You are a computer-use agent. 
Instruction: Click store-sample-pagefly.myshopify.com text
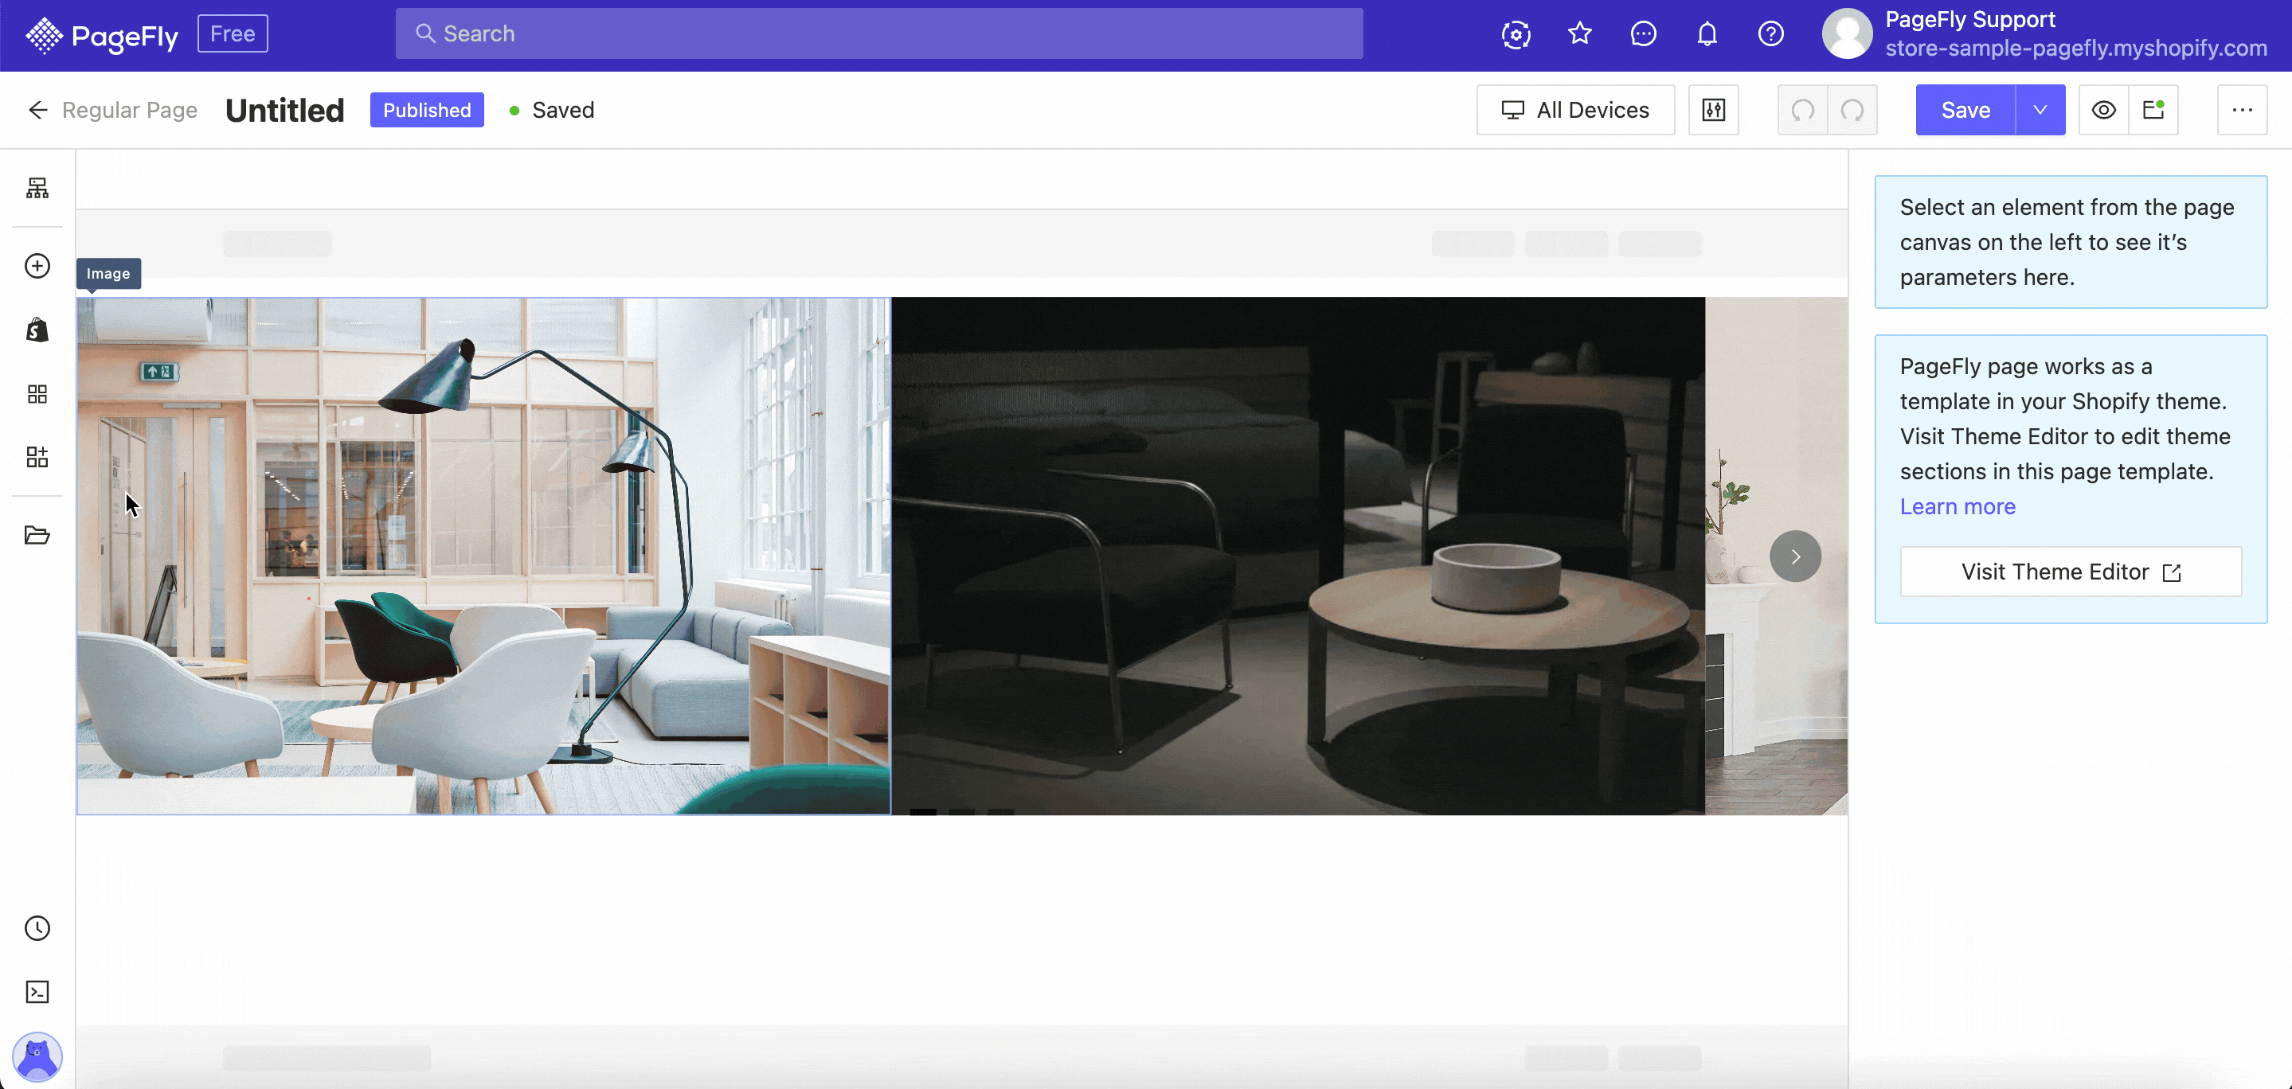(x=2076, y=48)
